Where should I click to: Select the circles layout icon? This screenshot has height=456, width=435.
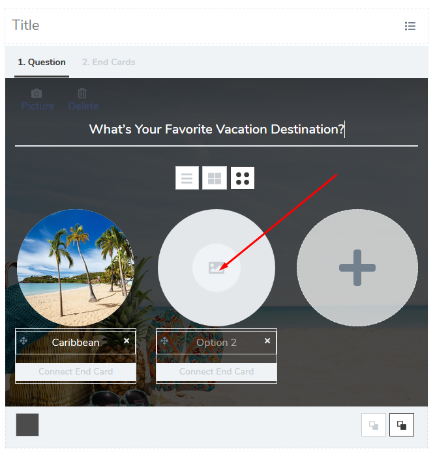tap(243, 178)
